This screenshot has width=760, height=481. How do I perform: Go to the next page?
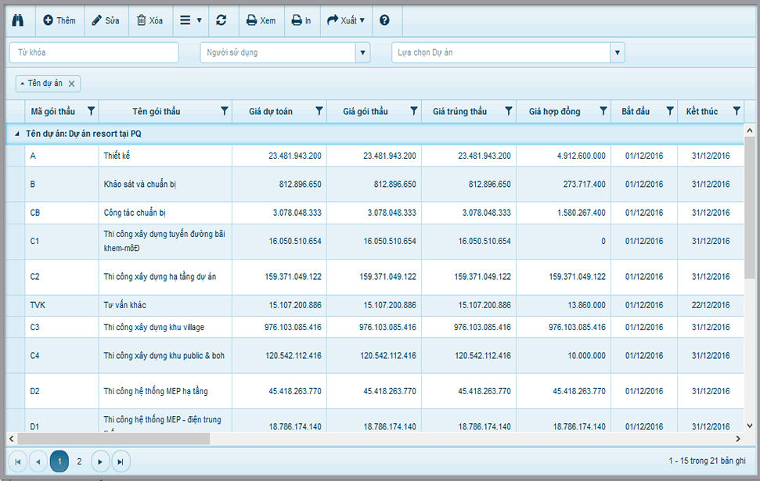[100, 461]
